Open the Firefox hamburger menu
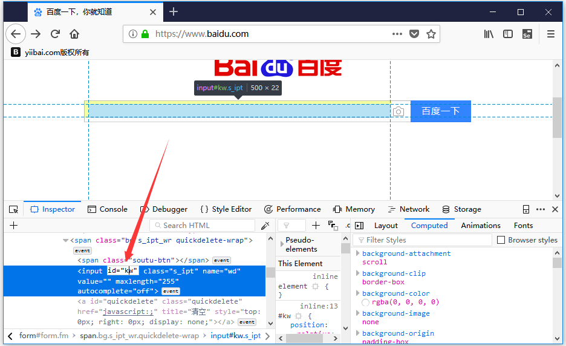Image resolution: width=566 pixels, height=346 pixels. coord(551,34)
